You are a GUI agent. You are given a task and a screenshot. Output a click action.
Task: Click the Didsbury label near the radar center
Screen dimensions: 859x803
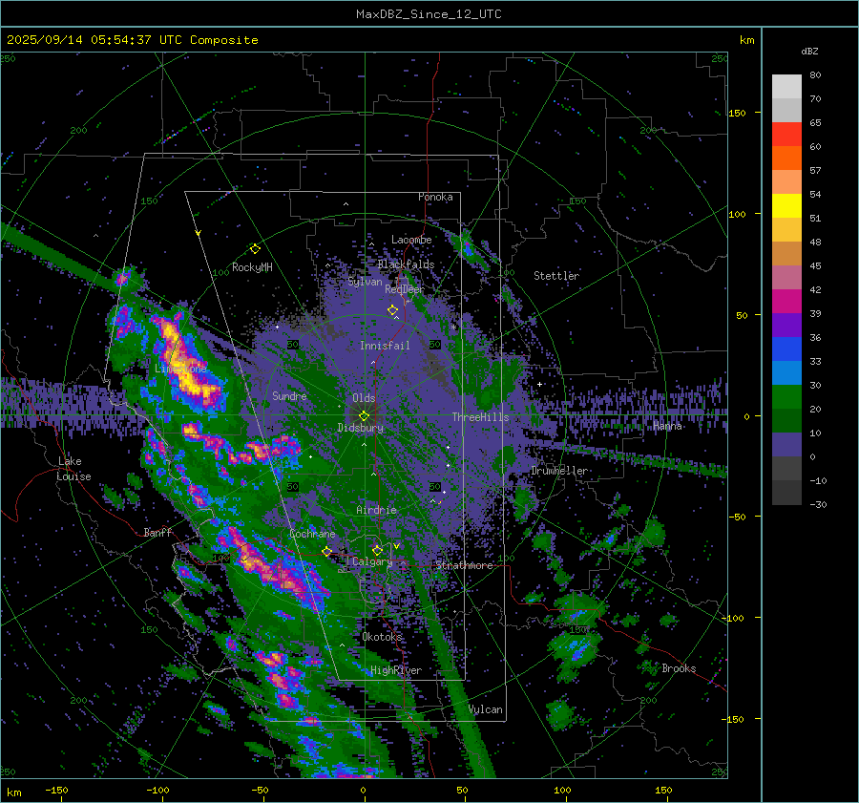[x=360, y=428]
